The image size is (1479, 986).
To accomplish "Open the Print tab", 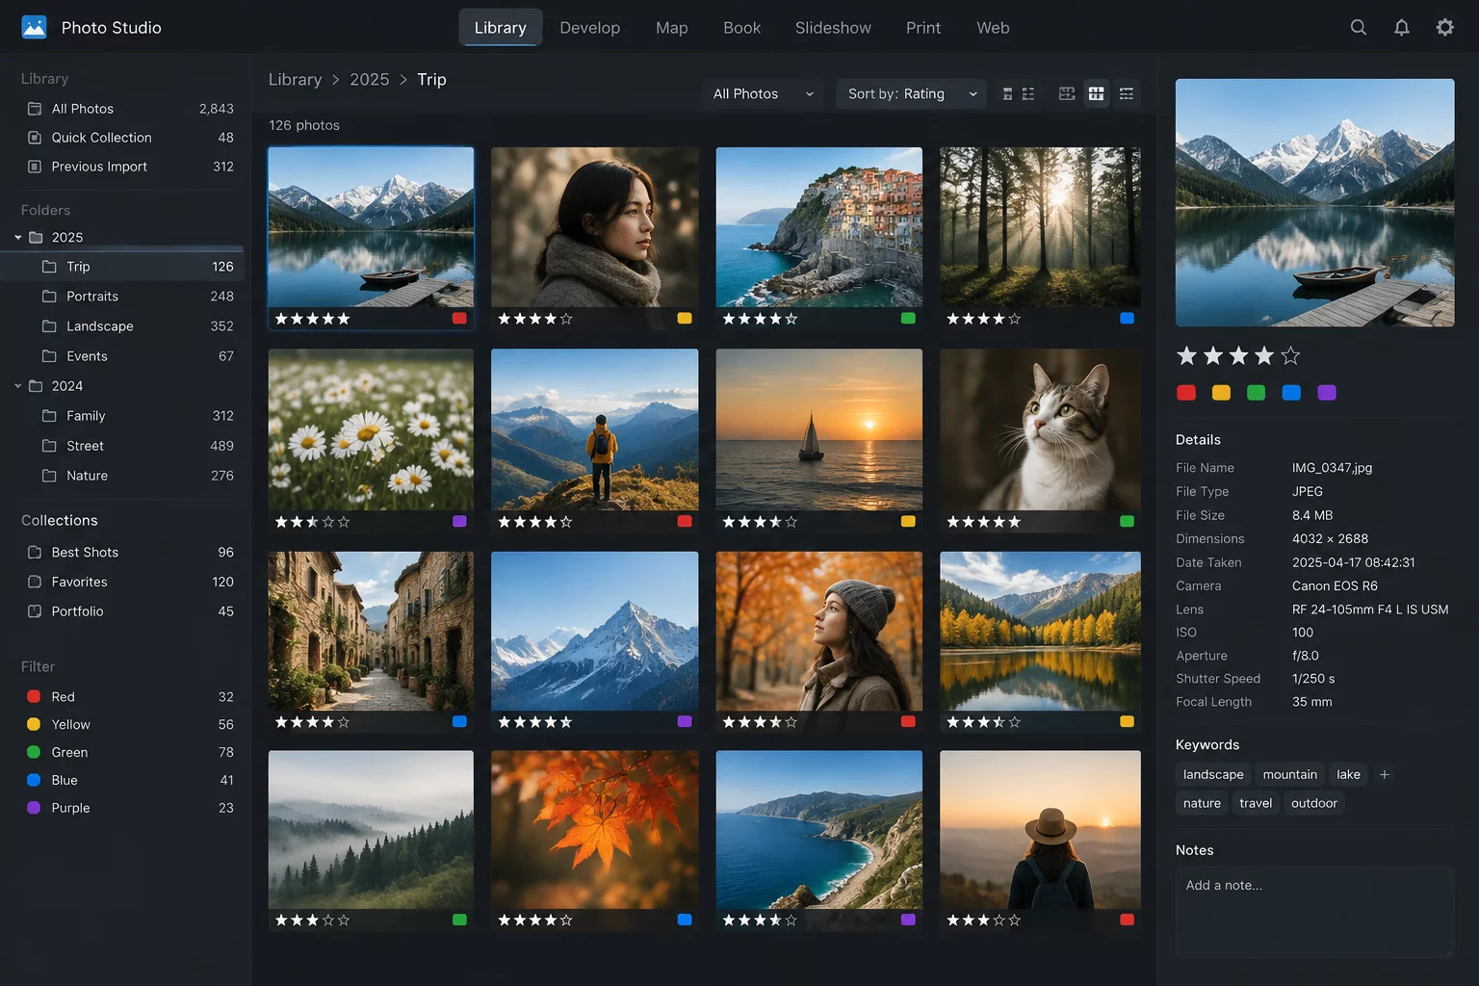I will point(923,28).
